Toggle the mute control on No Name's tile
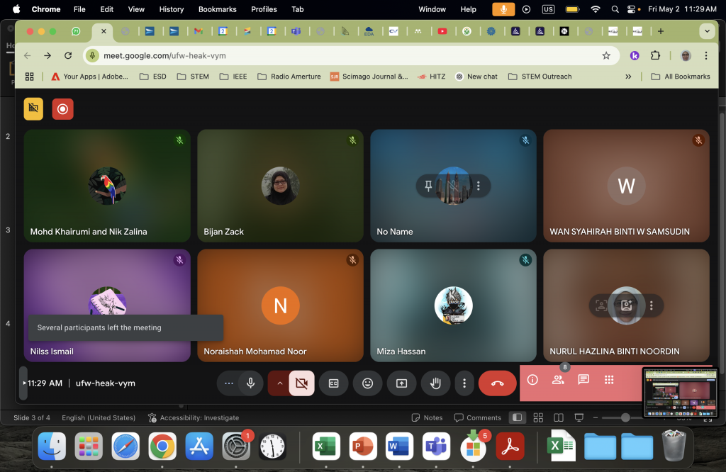 (x=453, y=186)
